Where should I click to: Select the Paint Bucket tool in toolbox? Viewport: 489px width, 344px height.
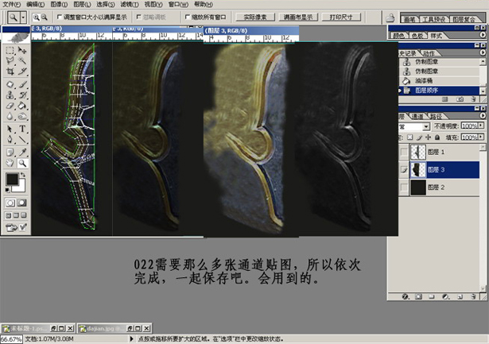pyautogui.click(x=21, y=106)
